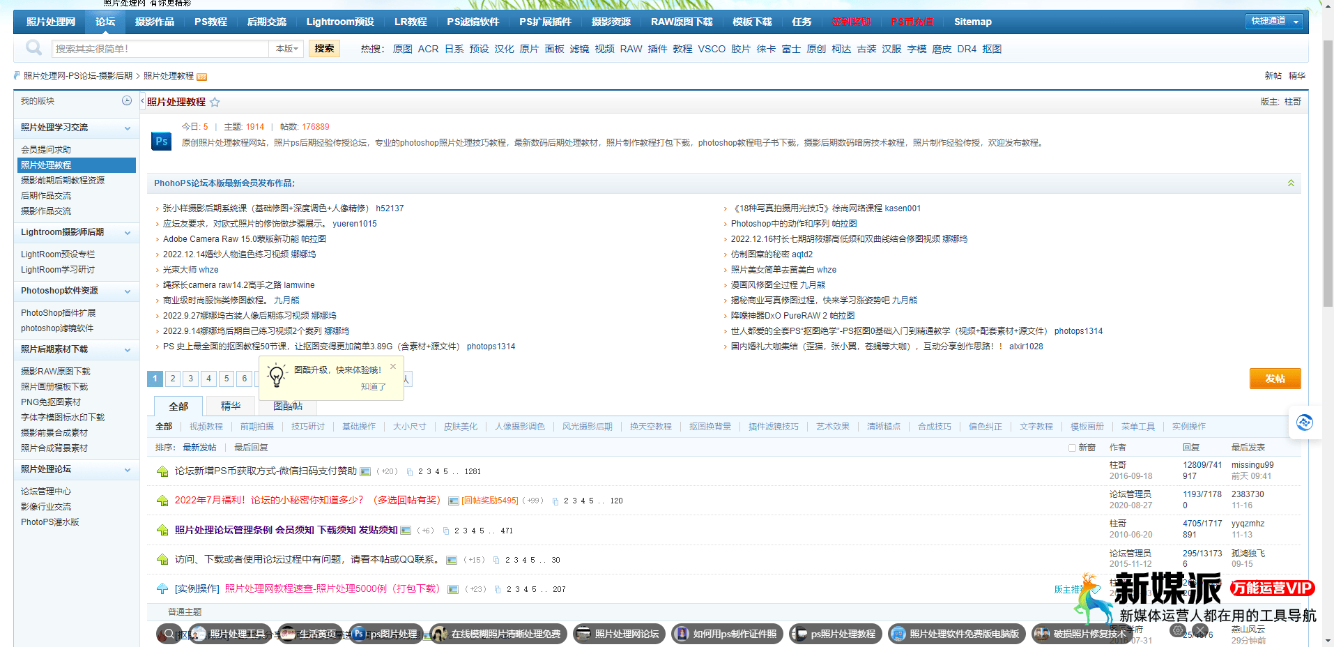
Task: Click image attachment icon after 照片处理论坛管理条例 thread
Action: [x=406, y=531]
